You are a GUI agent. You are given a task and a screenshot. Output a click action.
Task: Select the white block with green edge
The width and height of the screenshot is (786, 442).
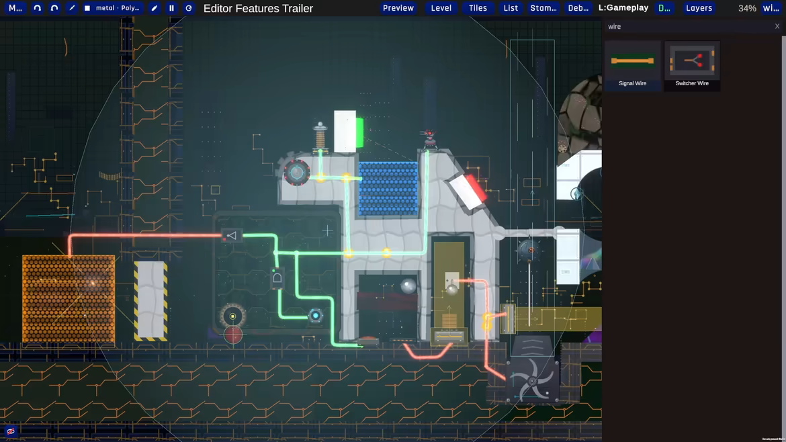349,131
